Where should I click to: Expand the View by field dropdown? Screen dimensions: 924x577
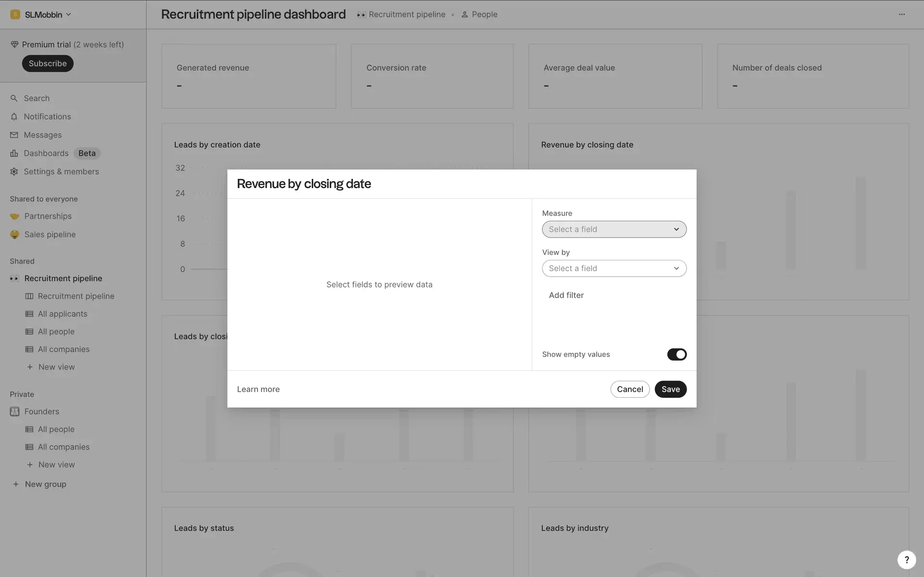click(x=614, y=268)
